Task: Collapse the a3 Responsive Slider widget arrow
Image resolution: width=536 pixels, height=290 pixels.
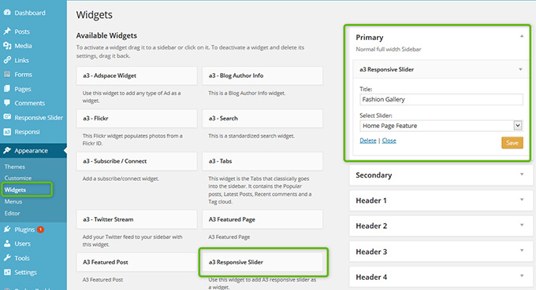Action: [520, 69]
